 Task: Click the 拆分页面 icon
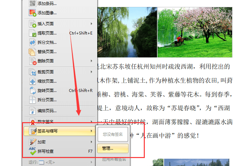point(33,100)
